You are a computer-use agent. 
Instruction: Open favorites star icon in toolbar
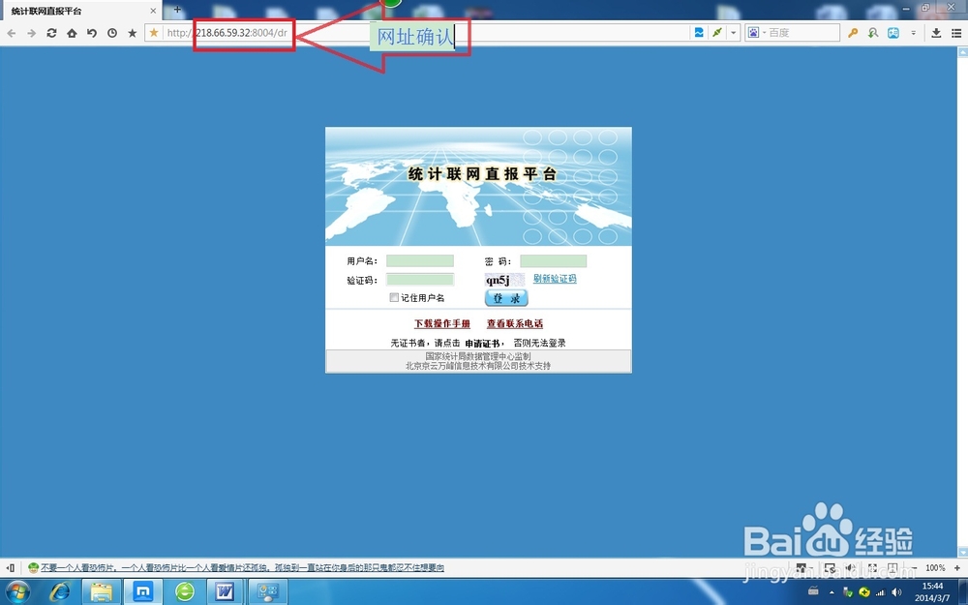pos(132,33)
